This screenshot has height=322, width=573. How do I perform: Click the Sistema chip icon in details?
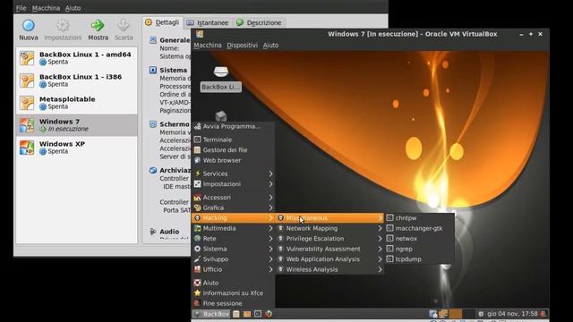click(x=153, y=70)
